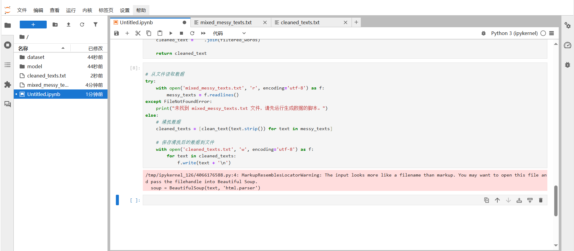
Task: Open the running terminals and kernels panel
Action: point(8,45)
